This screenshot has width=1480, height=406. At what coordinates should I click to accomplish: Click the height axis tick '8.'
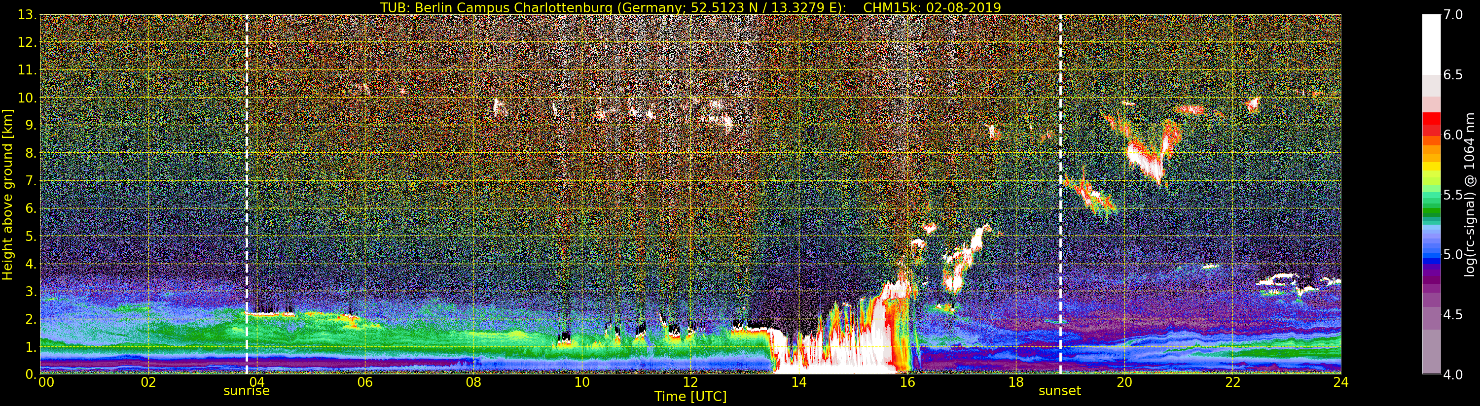(32, 153)
